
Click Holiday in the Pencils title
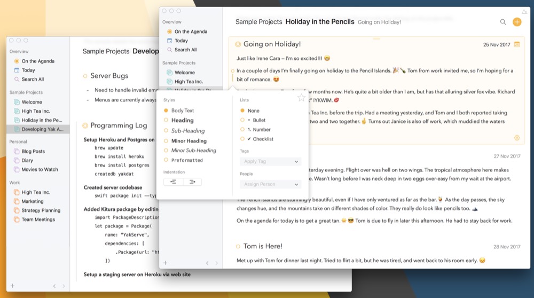click(320, 22)
